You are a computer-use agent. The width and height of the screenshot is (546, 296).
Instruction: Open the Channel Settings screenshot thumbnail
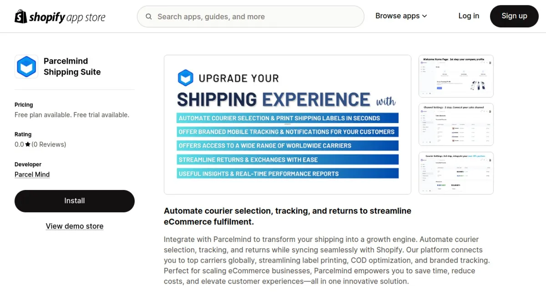tap(456, 124)
